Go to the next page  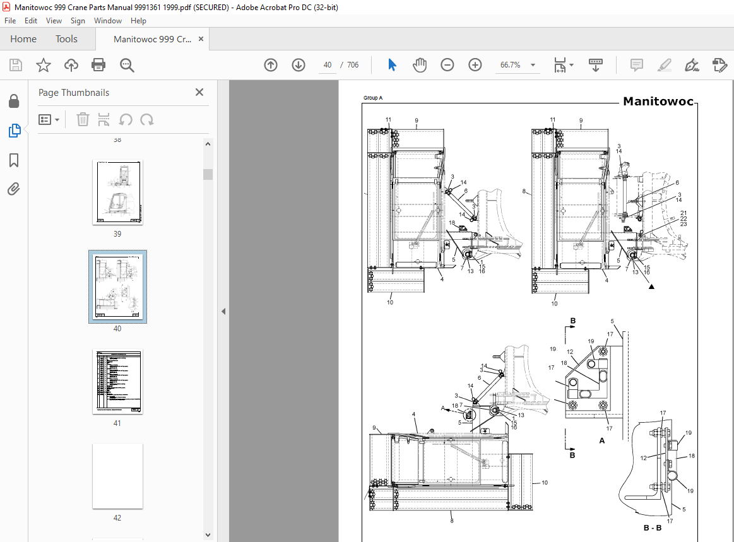[x=299, y=65]
